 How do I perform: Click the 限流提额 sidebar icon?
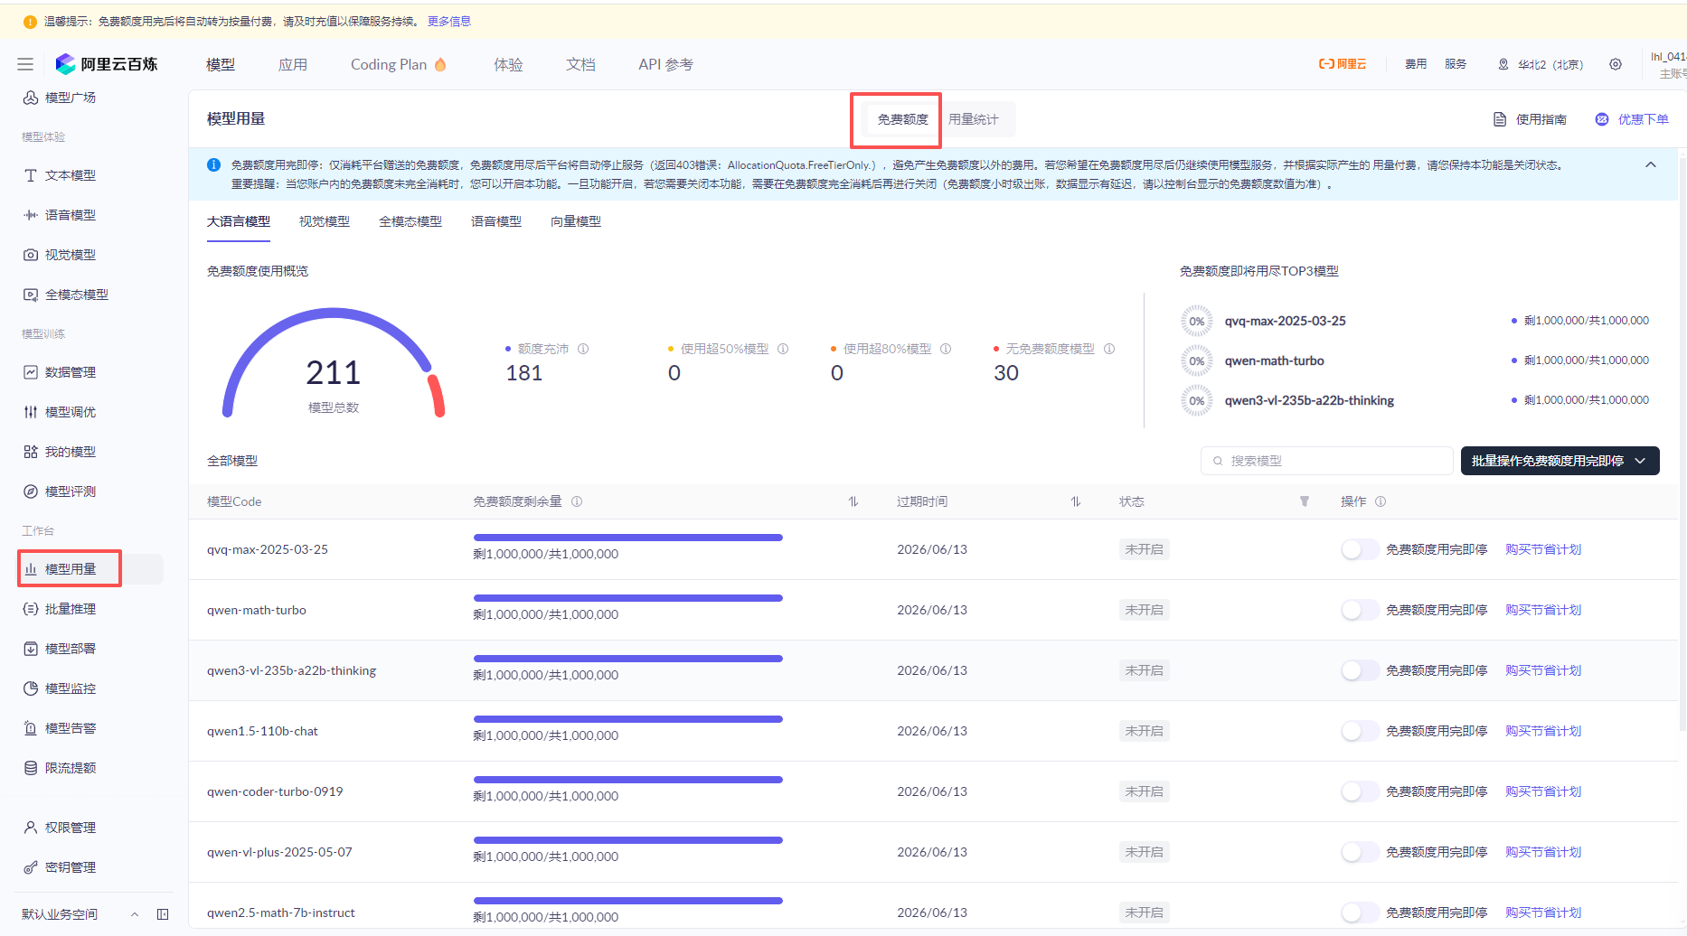[x=31, y=768]
